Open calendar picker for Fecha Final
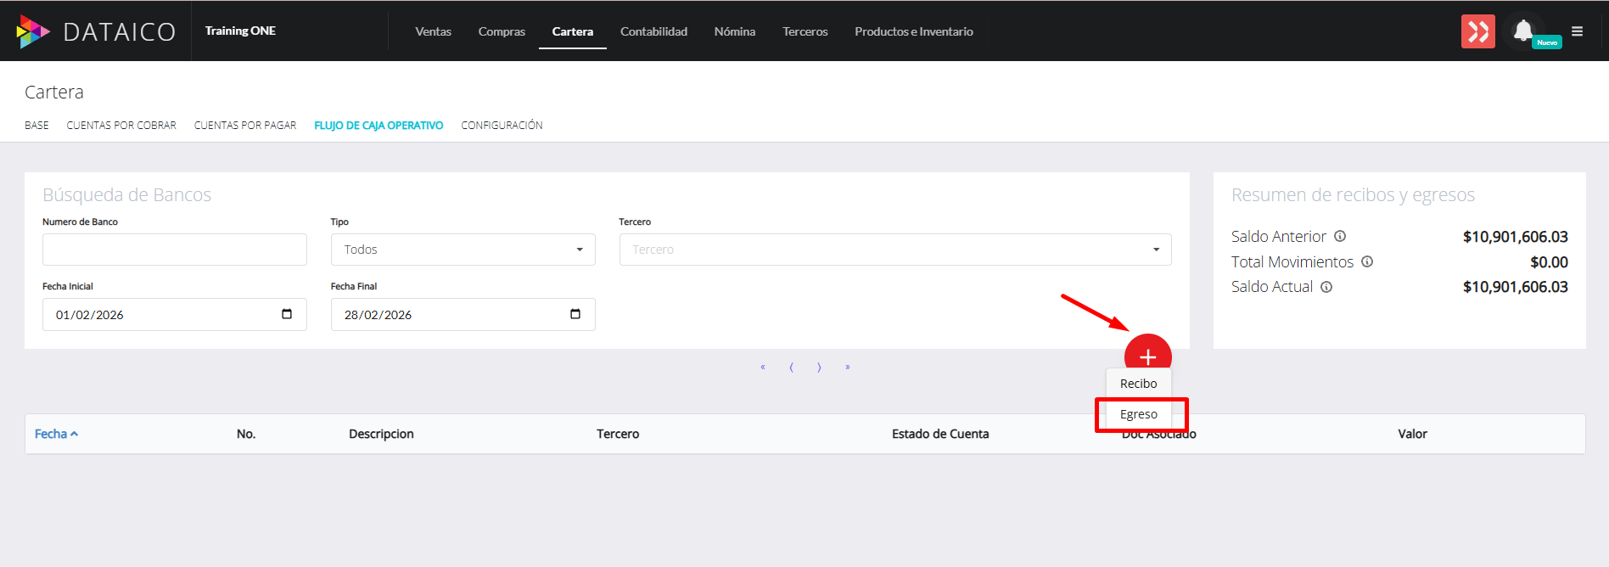The image size is (1609, 567). point(575,314)
